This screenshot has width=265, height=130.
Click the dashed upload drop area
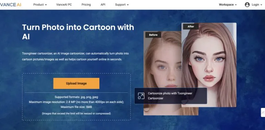76,97
